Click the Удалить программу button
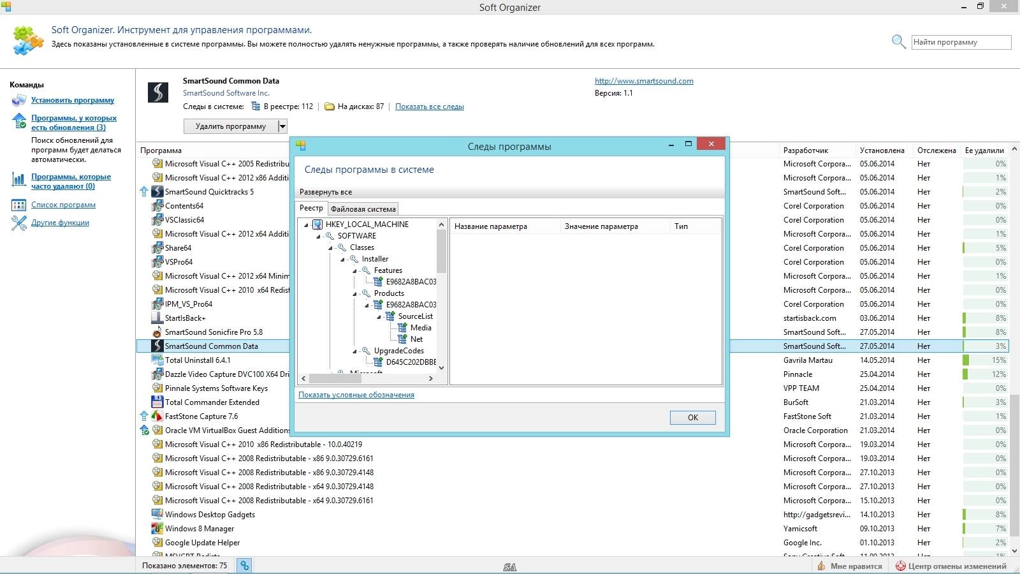This screenshot has height=574, width=1020. [x=231, y=126]
